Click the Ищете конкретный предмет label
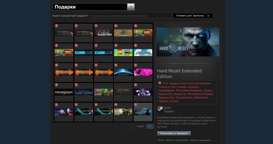The image size is (273, 144). [70, 16]
